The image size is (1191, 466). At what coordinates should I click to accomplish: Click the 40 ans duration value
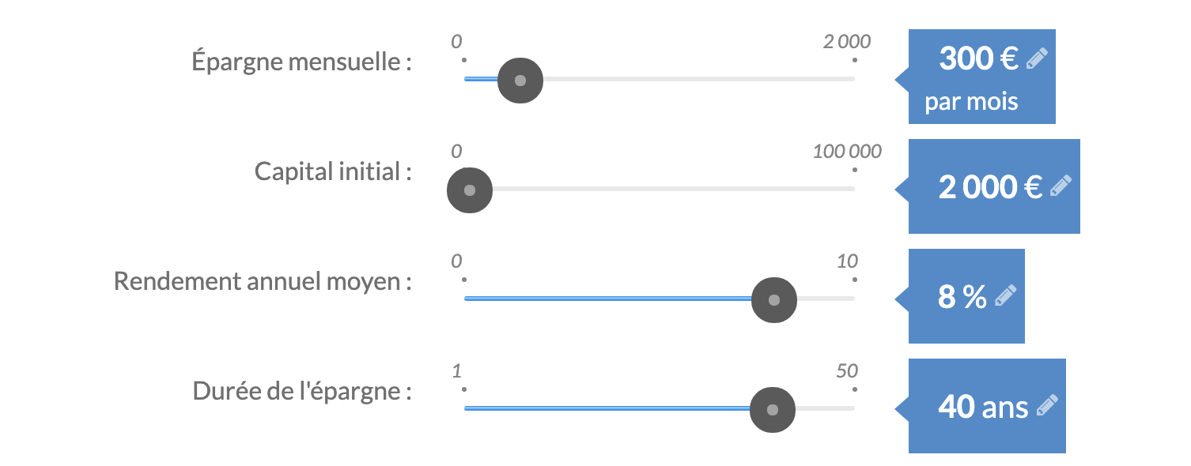pyautogui.click(x=982, y=407)
